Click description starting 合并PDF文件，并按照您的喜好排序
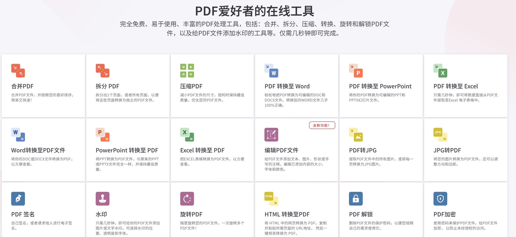 [43, 97]
